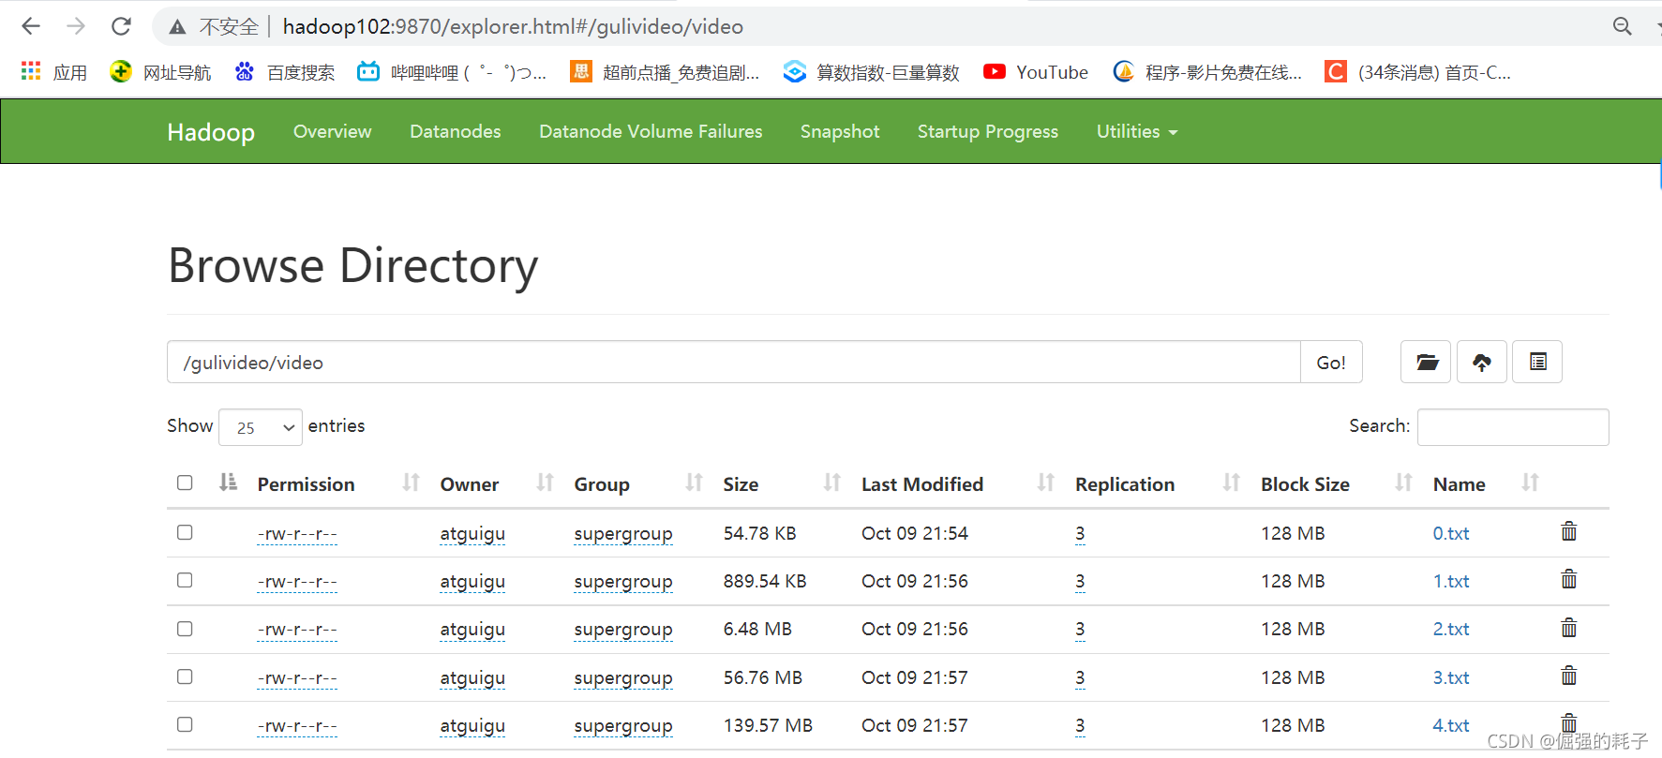Check the box for 4.txt row
Viewport: 1662px width, 758px height.
point(185,724)
